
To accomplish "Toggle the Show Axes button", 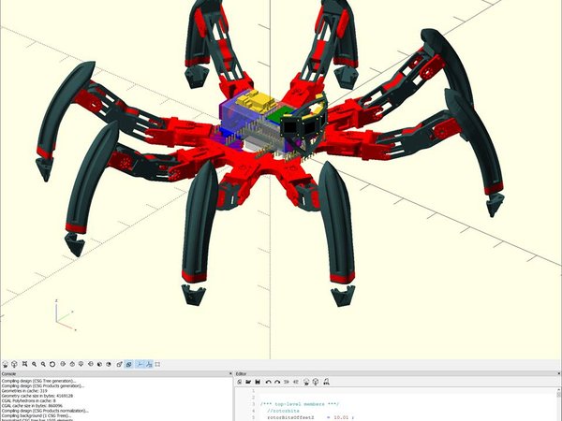I will (x=140, y=364).
